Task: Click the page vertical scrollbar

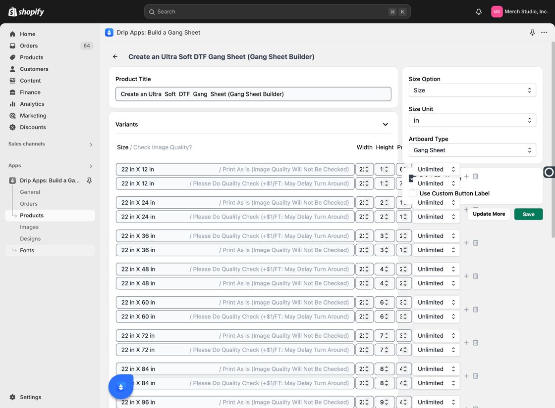Action: (x=553, y=139)
